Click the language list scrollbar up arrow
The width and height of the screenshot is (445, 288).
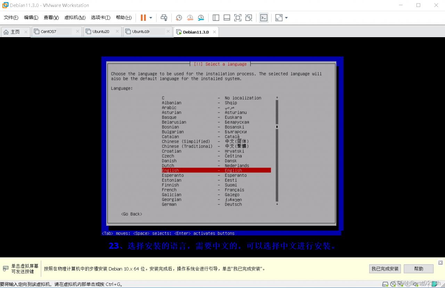click(x=277, y=98)
